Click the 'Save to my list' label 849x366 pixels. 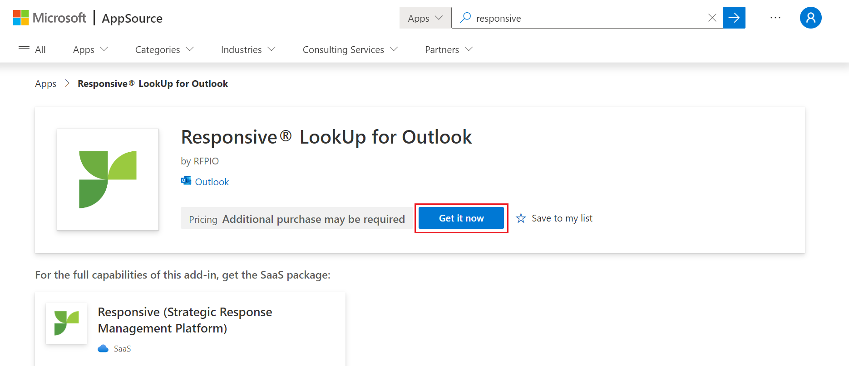pos(562,218)
